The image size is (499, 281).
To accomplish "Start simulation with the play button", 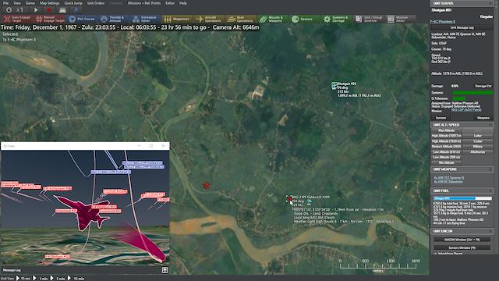I will coord(36,10).
